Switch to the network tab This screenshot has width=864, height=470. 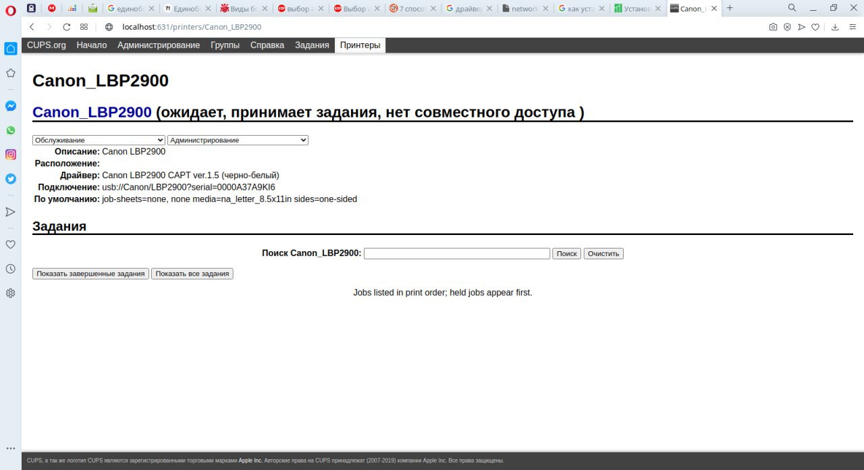click(524, 8)
